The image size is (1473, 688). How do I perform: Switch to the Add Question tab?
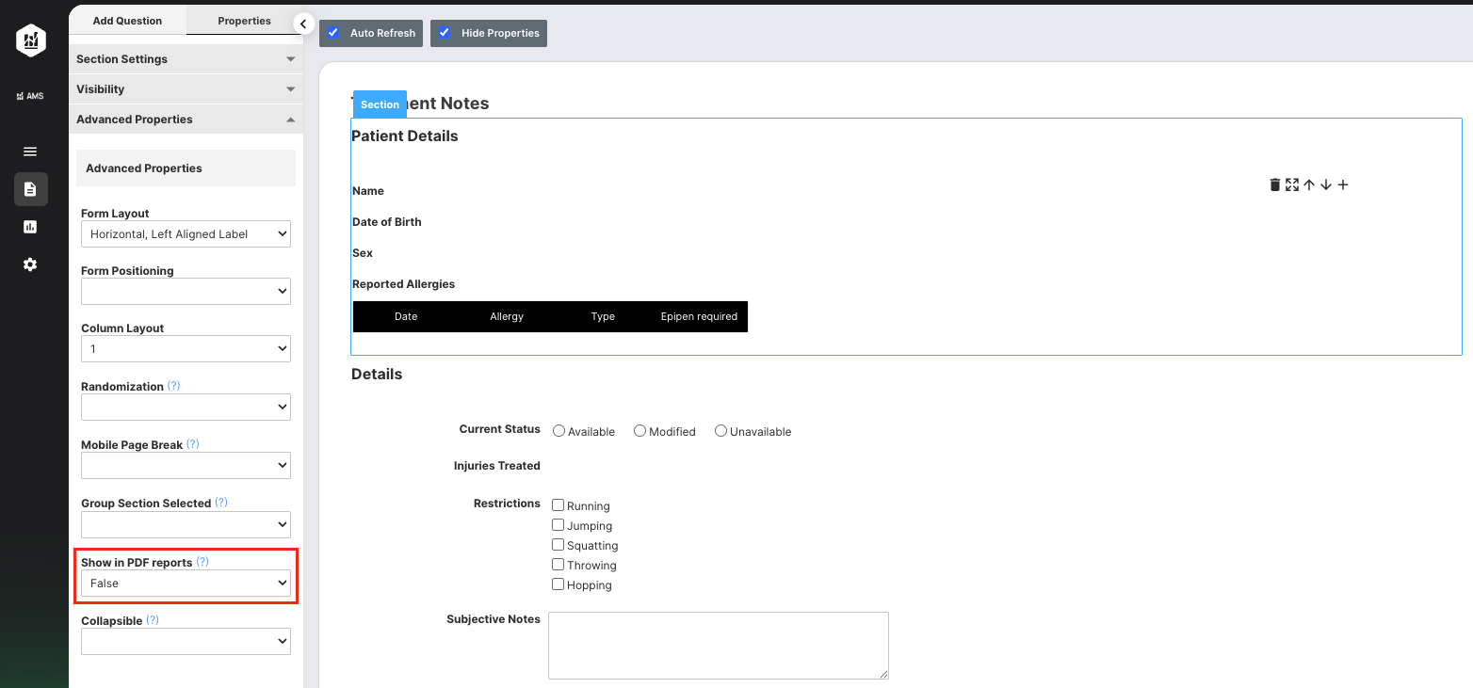pyautogui.click(x=127, y=21)
